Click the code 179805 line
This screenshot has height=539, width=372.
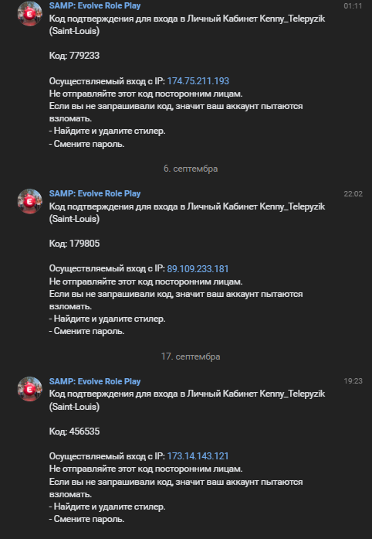(74, 244)
